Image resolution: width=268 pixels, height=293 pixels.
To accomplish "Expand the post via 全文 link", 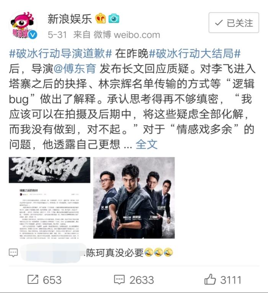I will 147,144.
